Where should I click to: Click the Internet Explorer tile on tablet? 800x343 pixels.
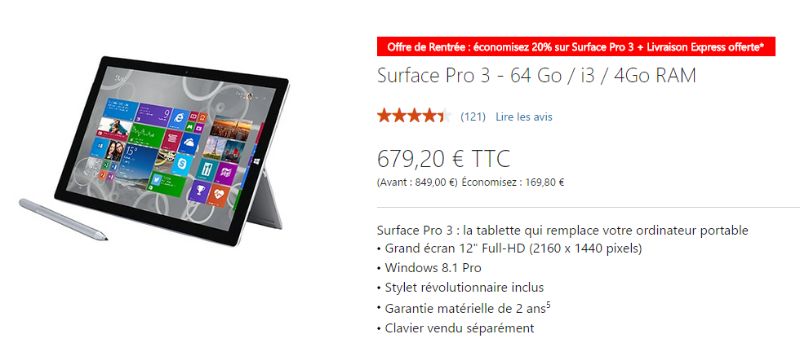tap(179, 119)
